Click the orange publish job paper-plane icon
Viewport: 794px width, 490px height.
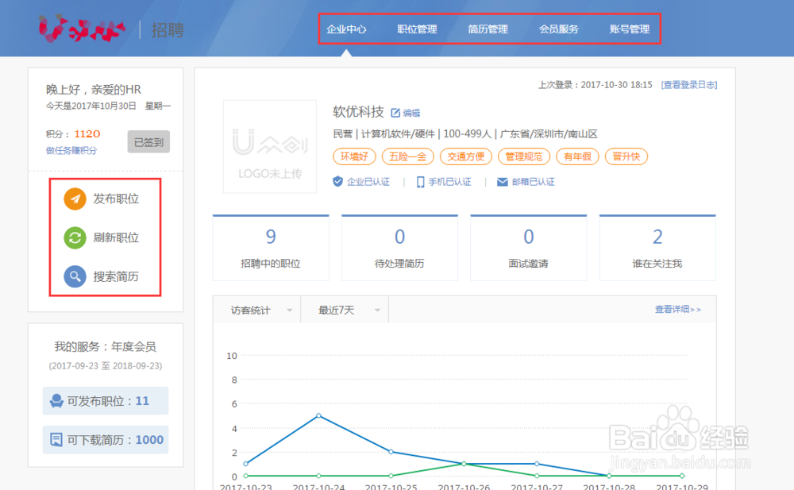tap(75, 199)
